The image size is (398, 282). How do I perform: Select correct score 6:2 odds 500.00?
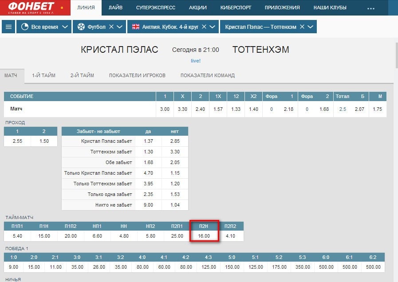click(x=373, y=267)
